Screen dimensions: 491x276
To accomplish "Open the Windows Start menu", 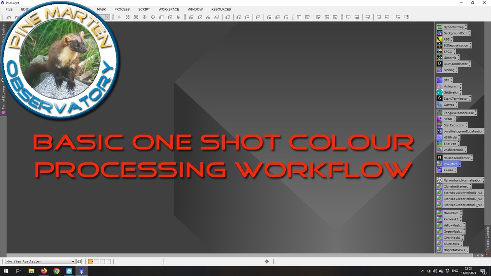I will (6, 271).
